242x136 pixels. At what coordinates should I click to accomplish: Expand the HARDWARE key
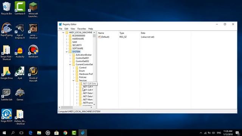click(x=67, y=39)
